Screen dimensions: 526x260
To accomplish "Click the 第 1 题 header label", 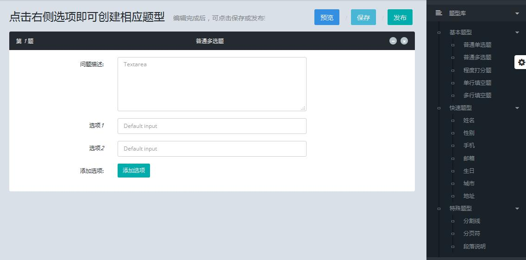I will click(x=25, y=41).
